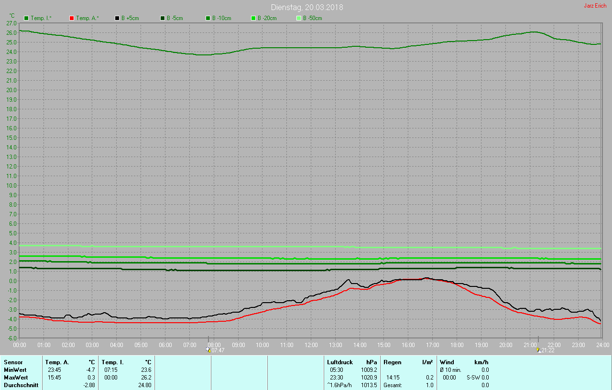Click the '12:00' label on the time axis

tap(311, 344)
